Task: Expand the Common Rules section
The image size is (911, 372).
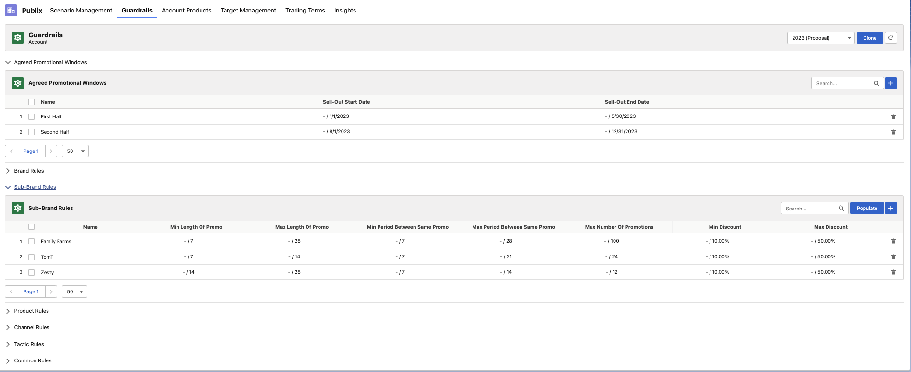Action: (x=8, y=360)
